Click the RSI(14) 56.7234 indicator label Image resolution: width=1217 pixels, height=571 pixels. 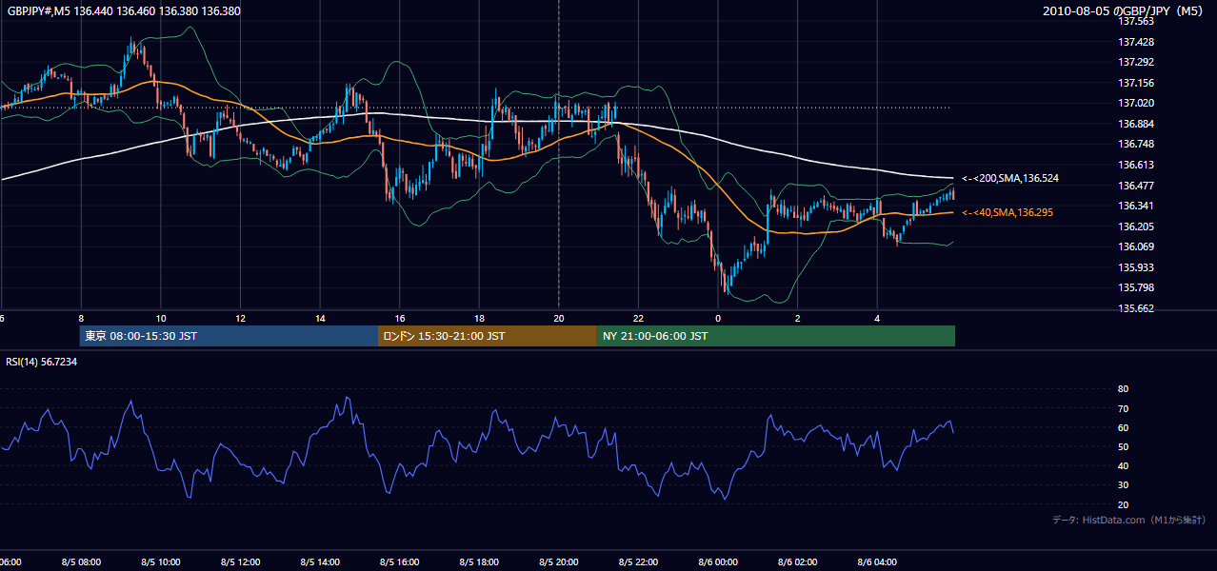tap(42, 362)
